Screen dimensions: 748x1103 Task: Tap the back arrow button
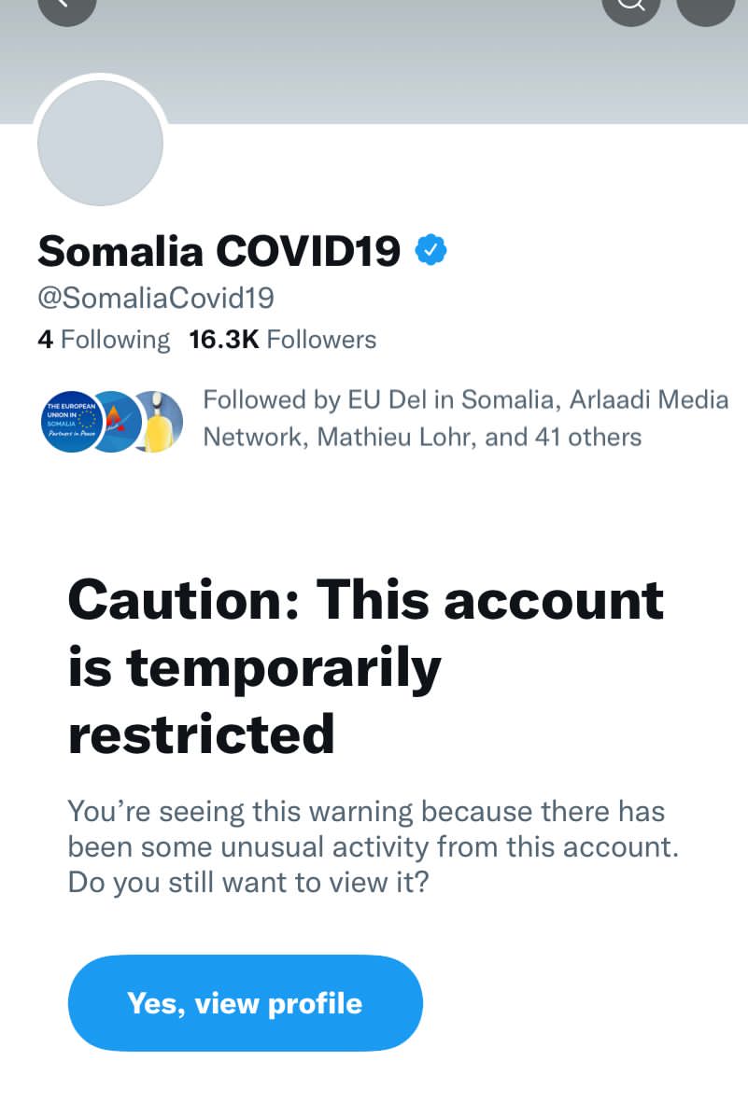point(67,7)
